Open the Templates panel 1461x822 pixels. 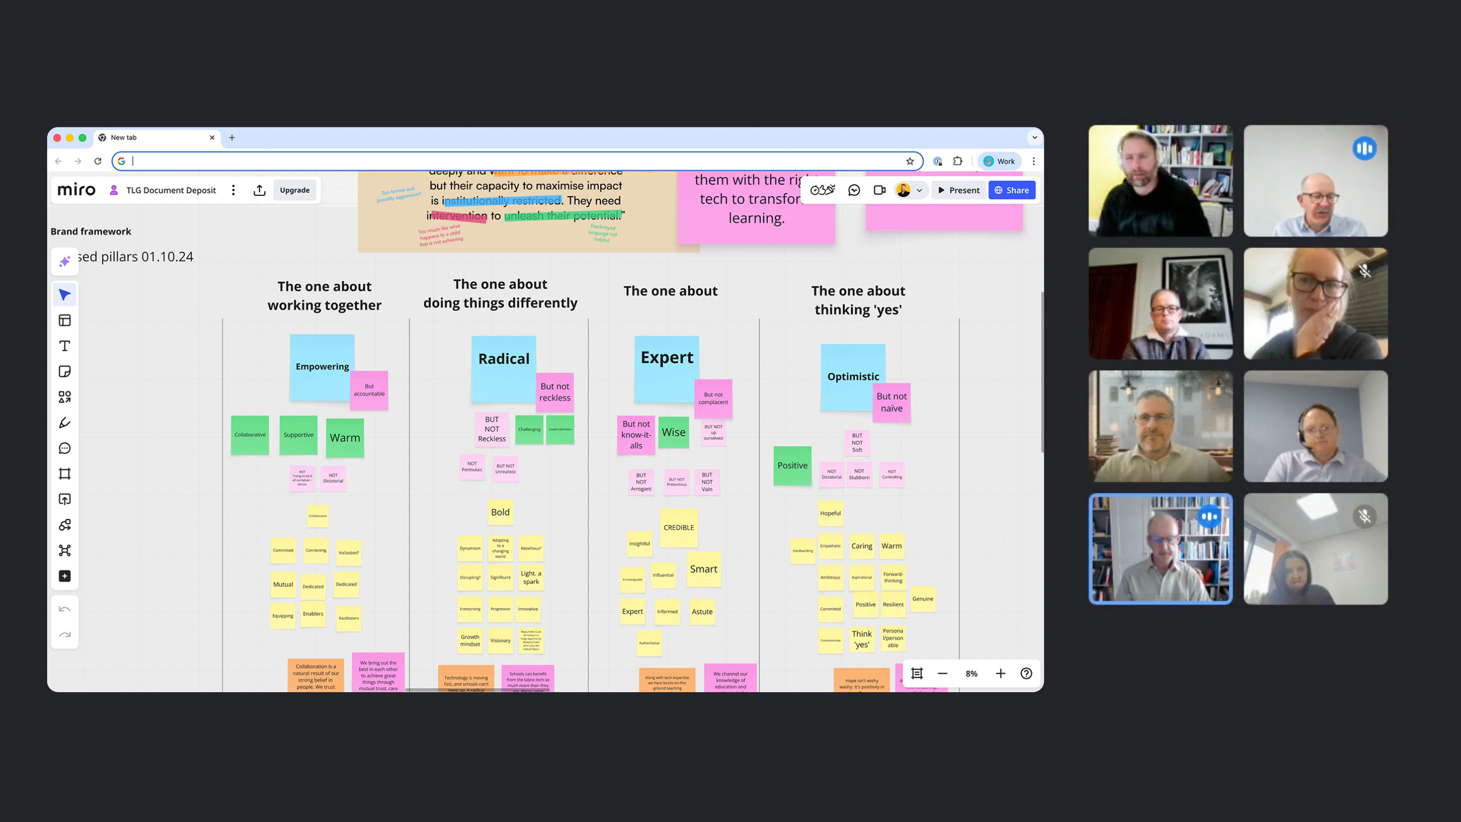point(64,320)
